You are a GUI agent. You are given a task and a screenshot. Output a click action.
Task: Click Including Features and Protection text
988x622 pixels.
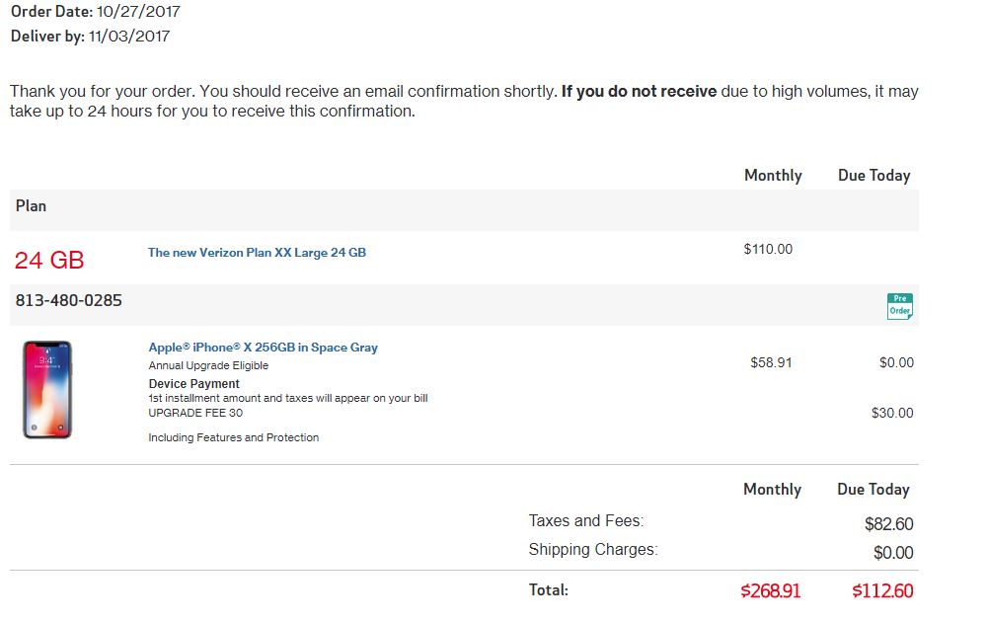(234, 437)
